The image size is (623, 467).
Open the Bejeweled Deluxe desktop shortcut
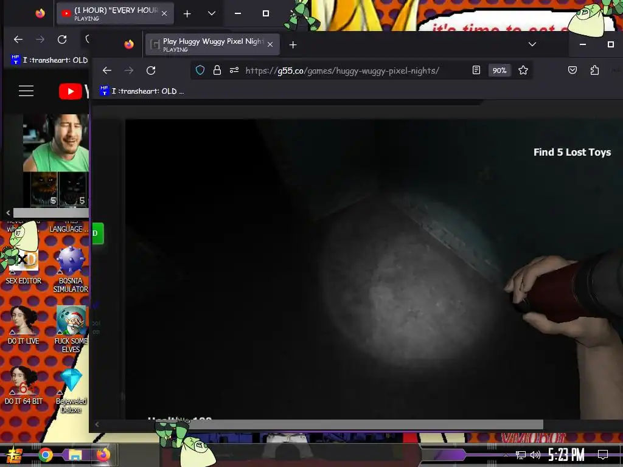tap(71, 390)
